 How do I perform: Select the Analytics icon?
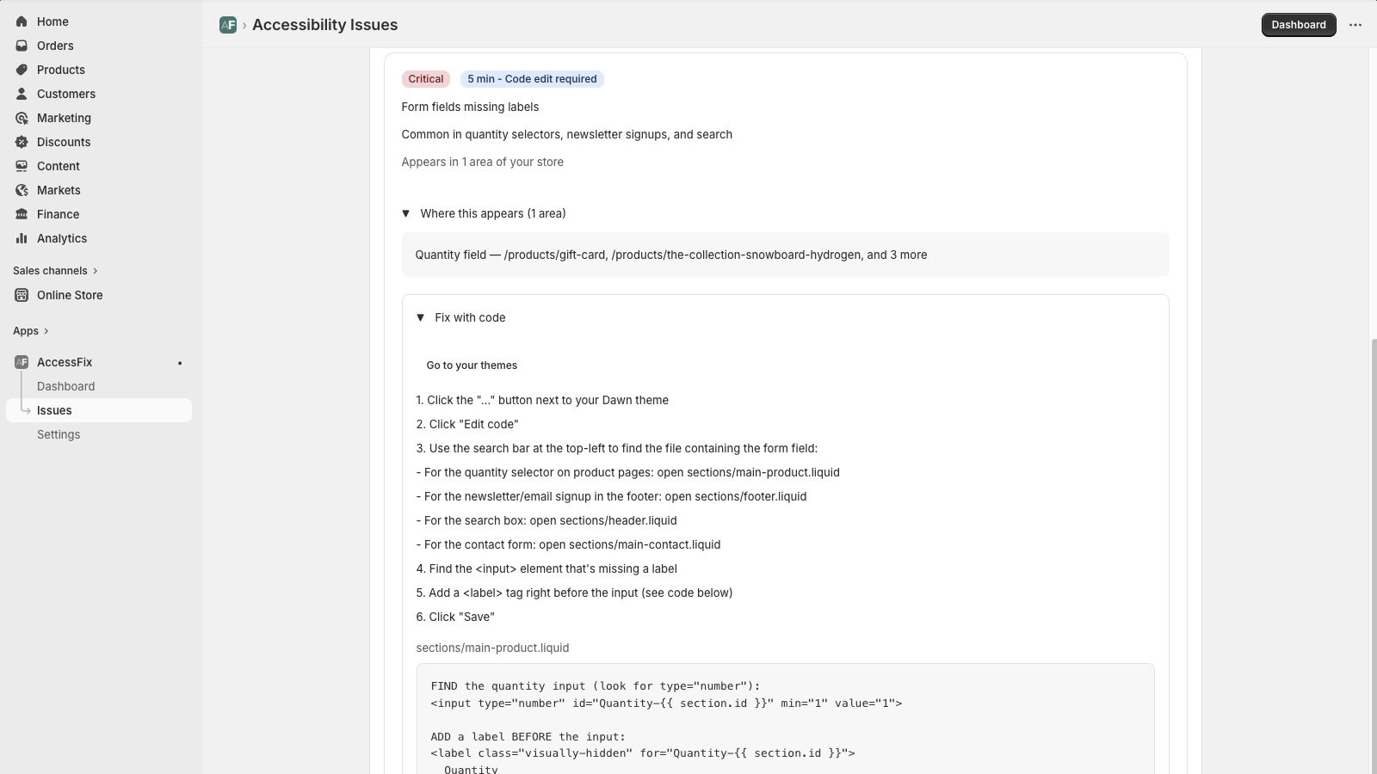pos(21,238)
